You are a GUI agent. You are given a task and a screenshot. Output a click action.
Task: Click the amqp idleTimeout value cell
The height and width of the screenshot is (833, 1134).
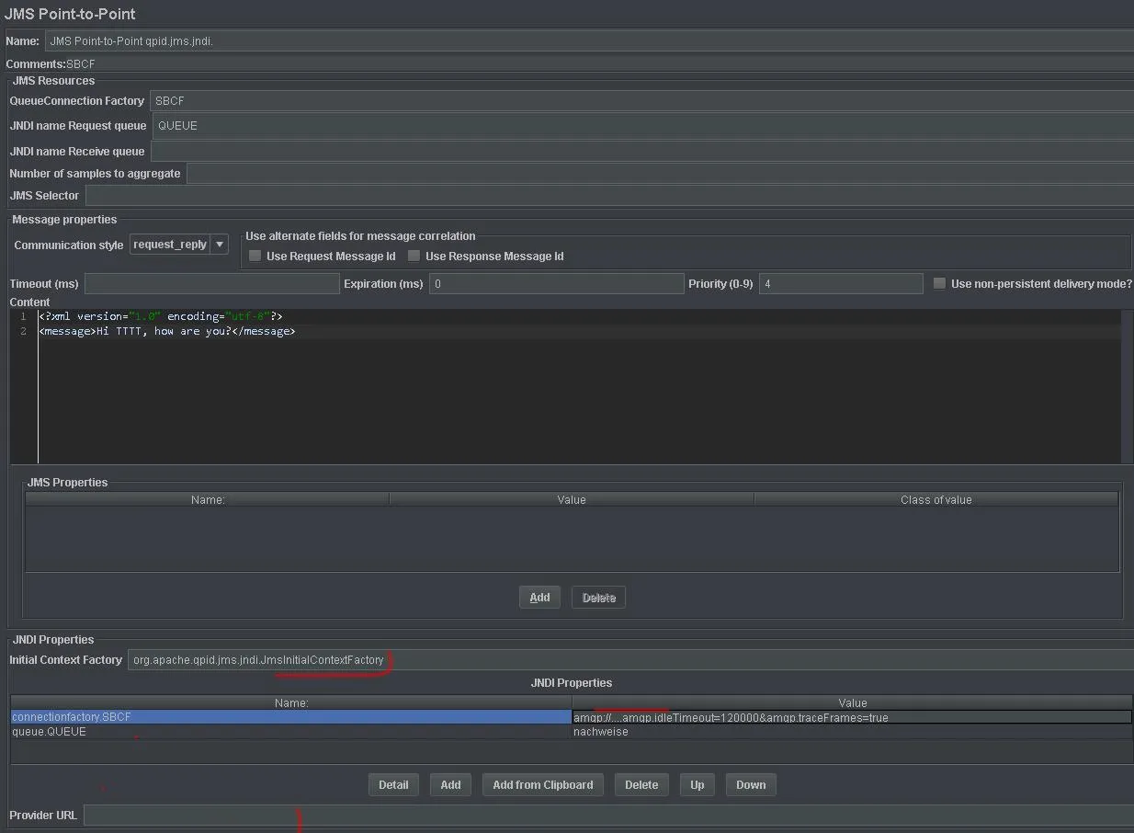pyautogui.click(x=852, y=717)
